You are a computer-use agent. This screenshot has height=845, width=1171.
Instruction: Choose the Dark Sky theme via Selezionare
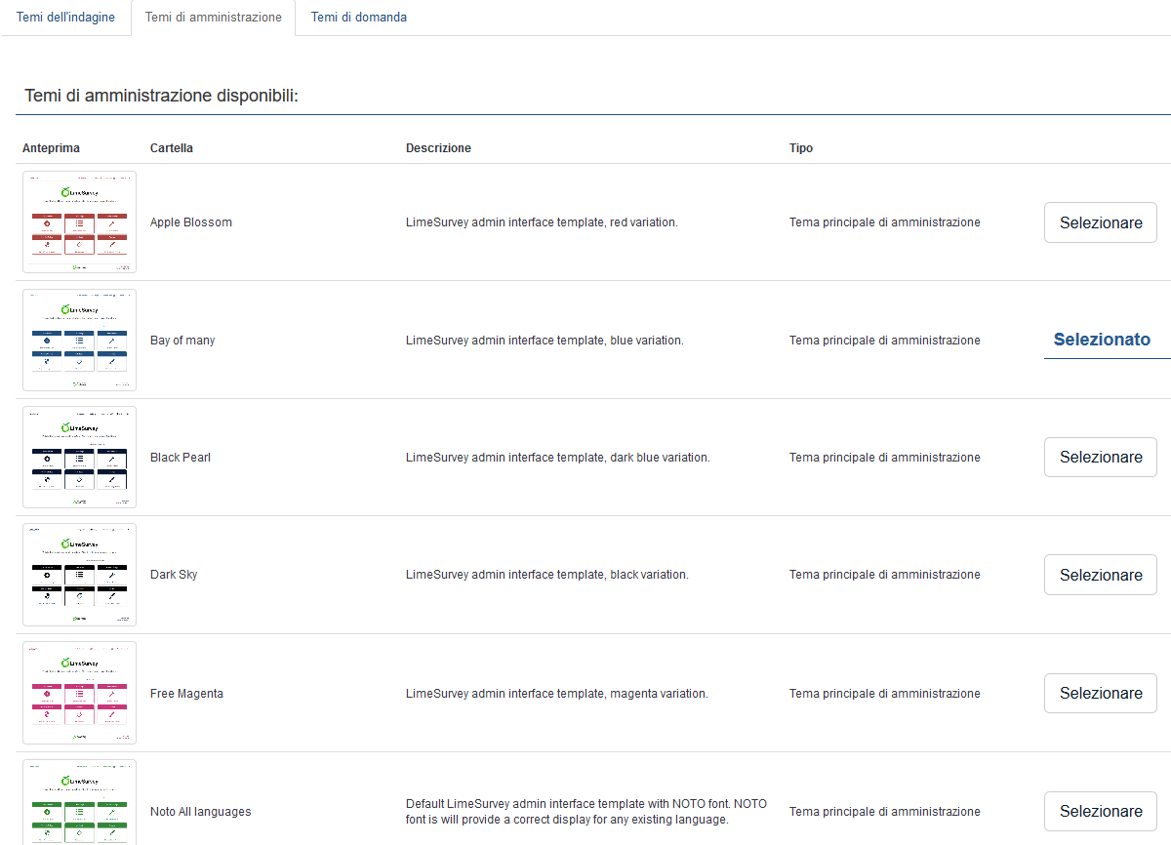[1100, 575]
